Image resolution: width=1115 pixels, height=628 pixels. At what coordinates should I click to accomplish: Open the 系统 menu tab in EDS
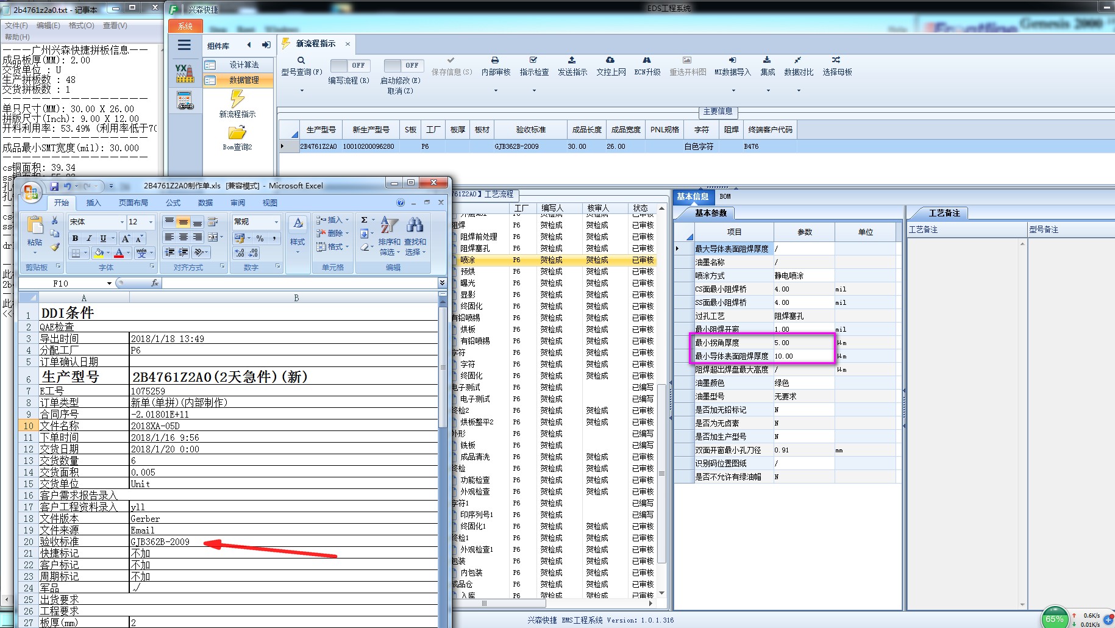click(x=185, y=26)
